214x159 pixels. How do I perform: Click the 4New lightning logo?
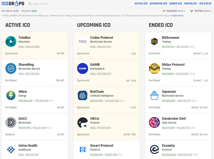(x=11, y=95)
